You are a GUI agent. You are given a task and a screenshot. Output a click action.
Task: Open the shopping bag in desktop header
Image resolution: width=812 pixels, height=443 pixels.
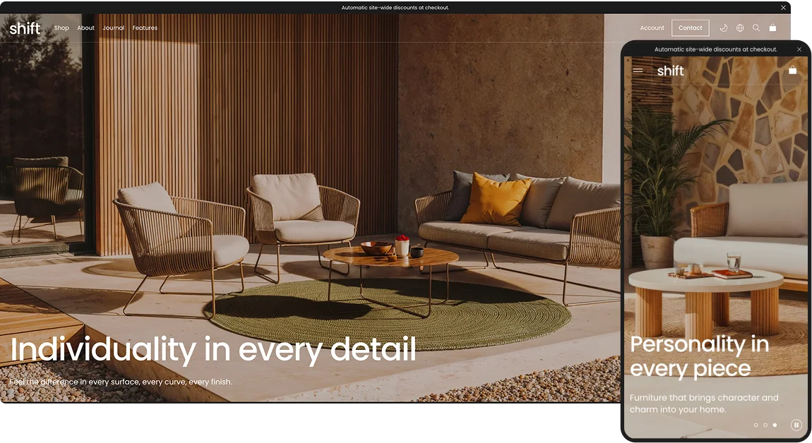[772, 28]
